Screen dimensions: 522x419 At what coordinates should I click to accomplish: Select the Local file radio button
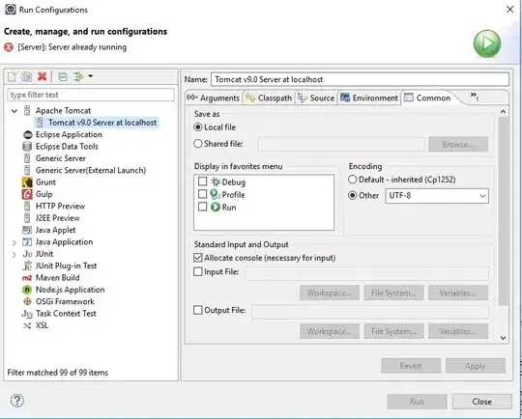[198, 127]
